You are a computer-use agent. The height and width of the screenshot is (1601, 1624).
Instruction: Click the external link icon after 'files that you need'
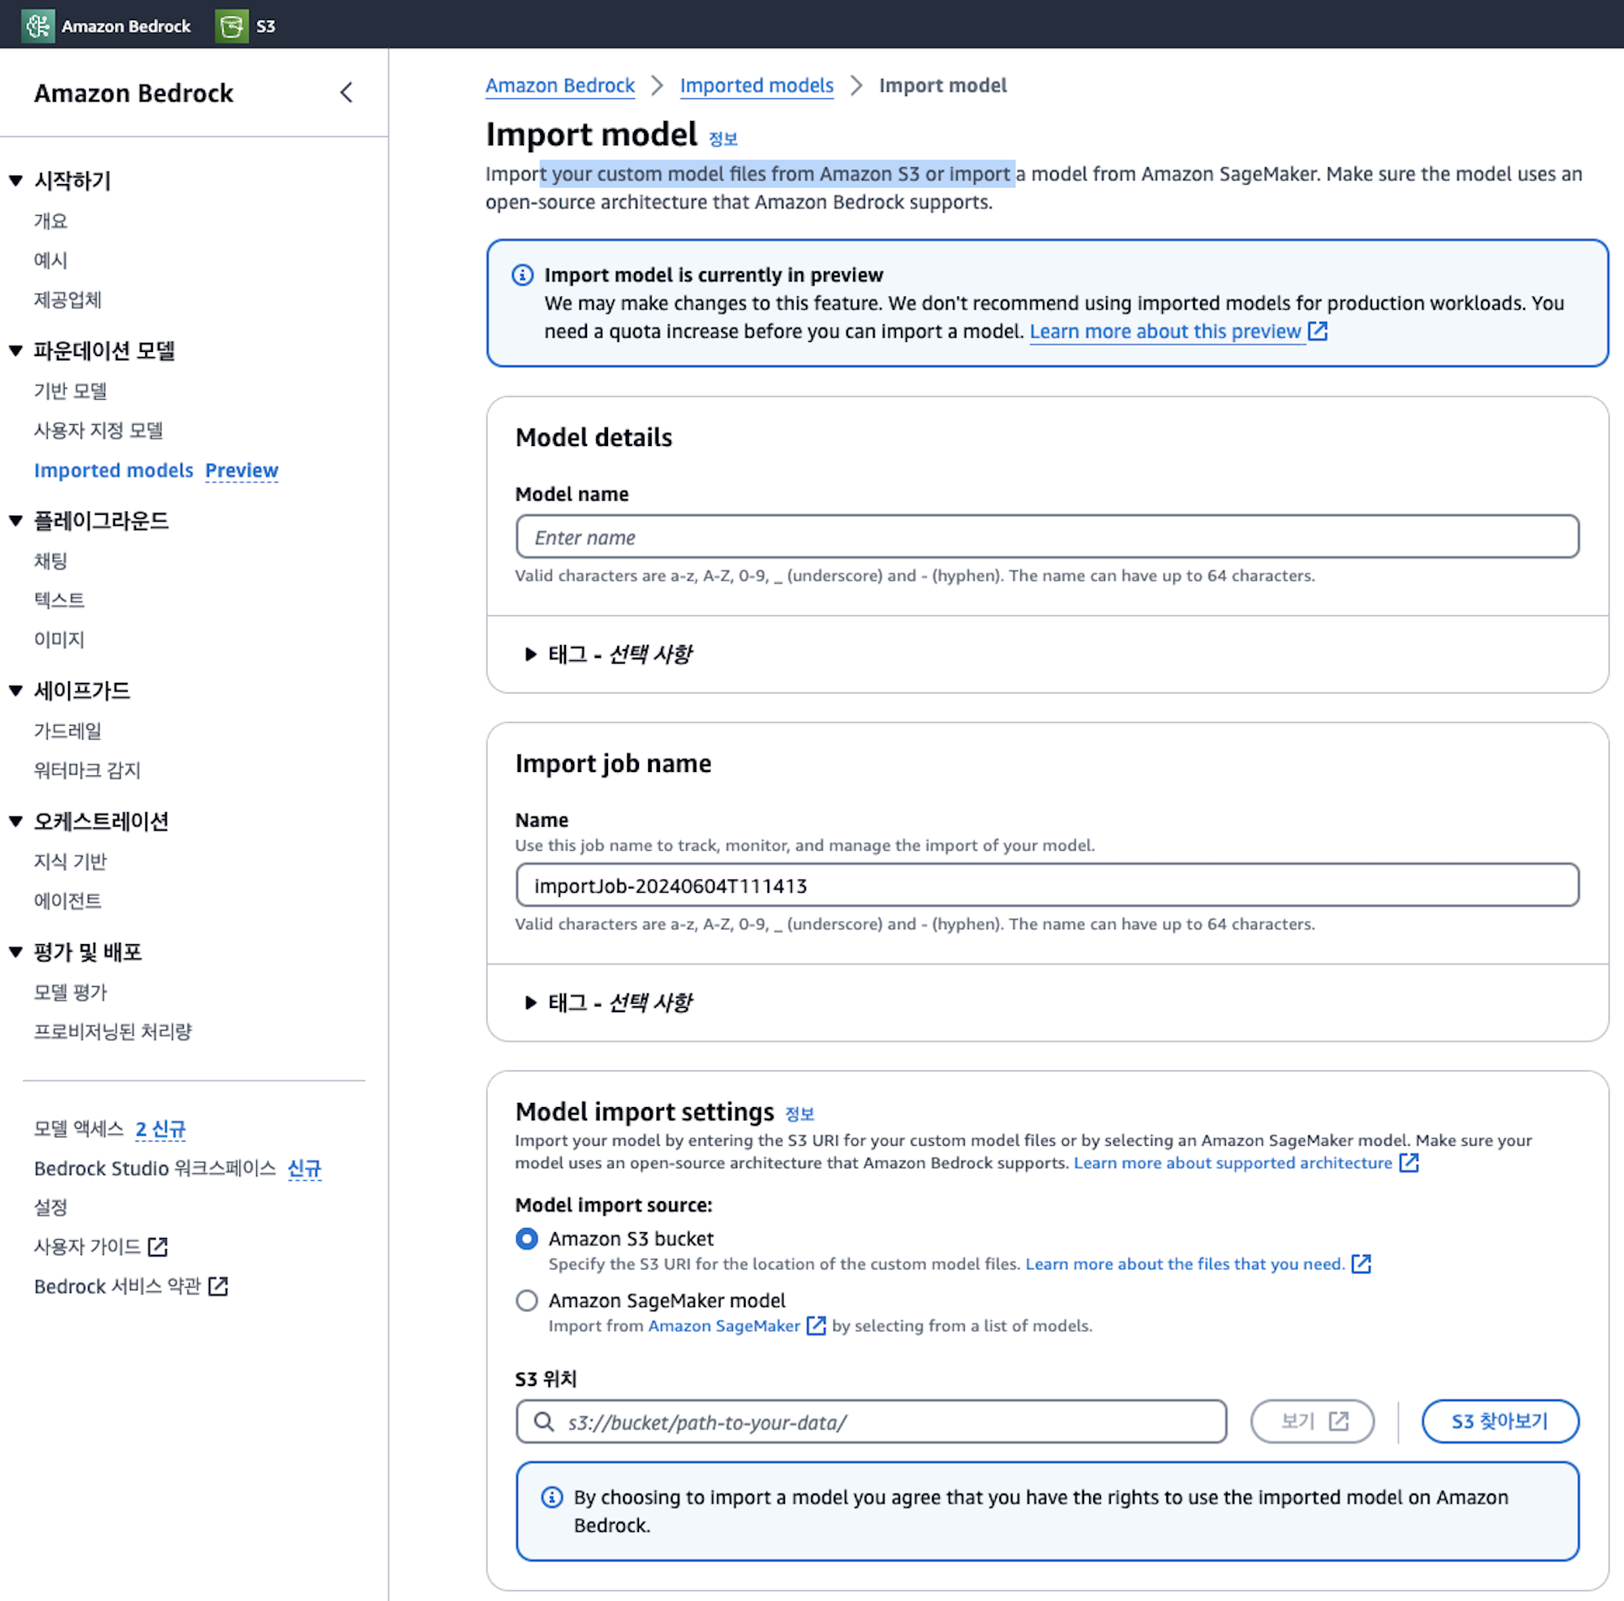(1361, 1264)
